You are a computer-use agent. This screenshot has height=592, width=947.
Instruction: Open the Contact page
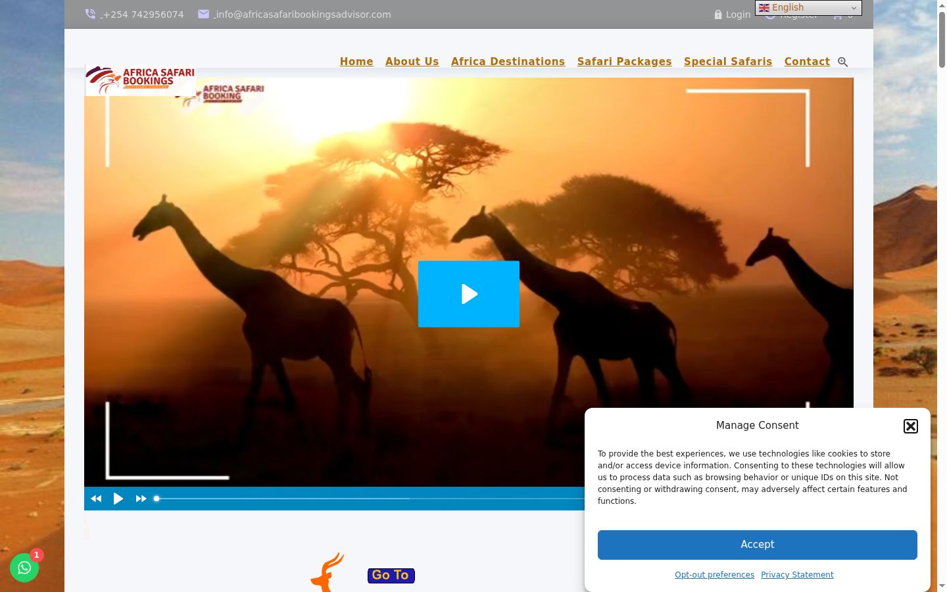point(807,61)
